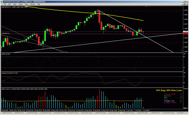Switch to the AUDNZDFXF,Daily chart tab

click(129, 113)
